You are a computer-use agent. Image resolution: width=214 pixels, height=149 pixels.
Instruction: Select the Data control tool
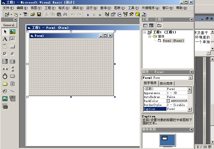click(12, 99)
